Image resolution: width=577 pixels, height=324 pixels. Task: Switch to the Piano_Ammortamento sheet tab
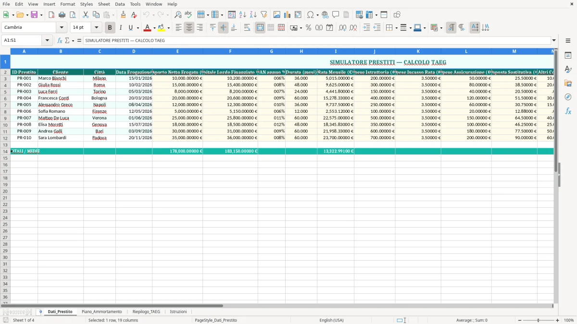click(101, 312)
